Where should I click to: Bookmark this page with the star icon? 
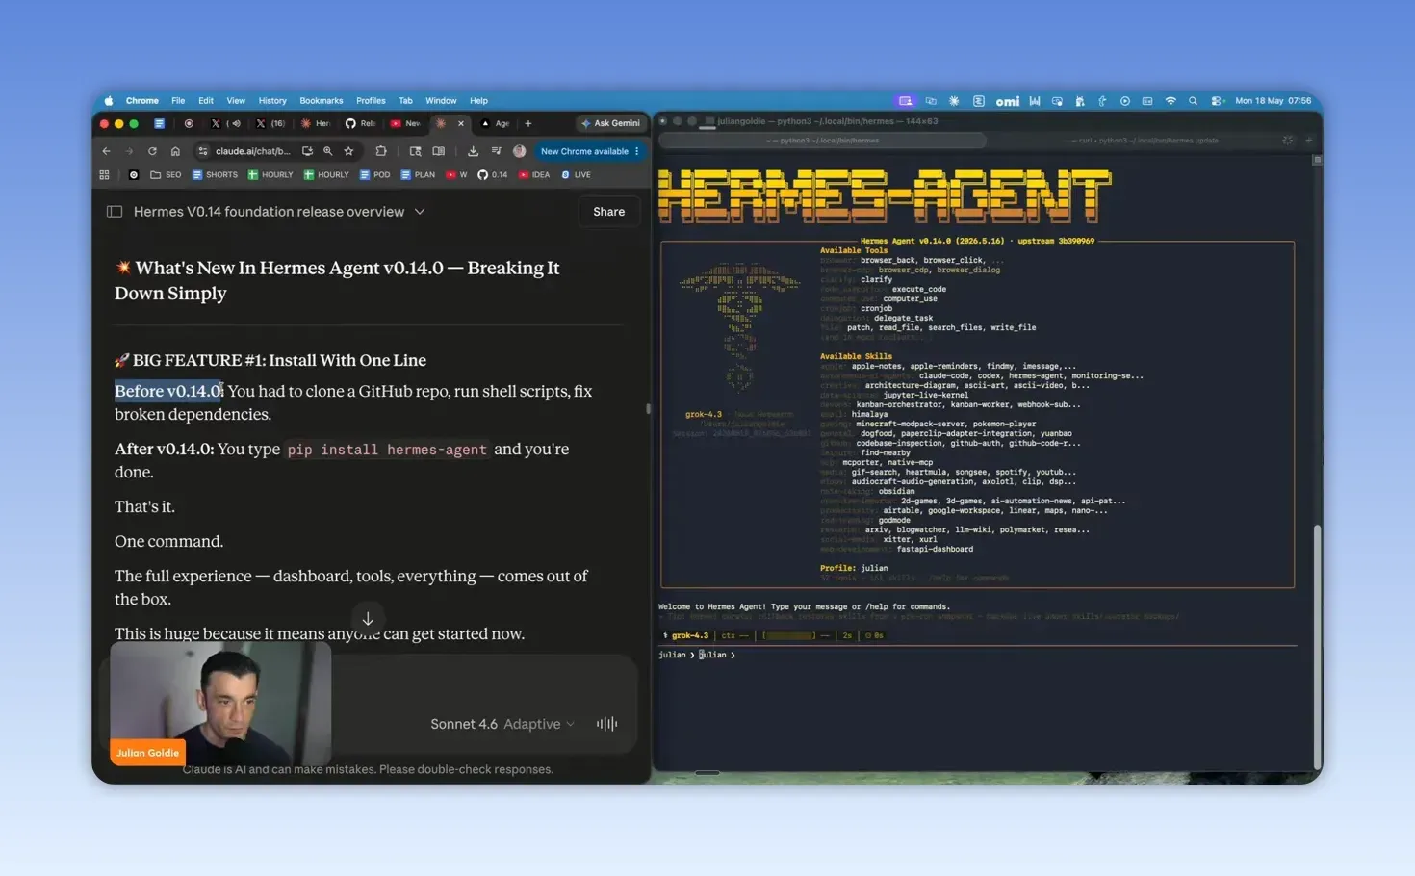(348, 151)
